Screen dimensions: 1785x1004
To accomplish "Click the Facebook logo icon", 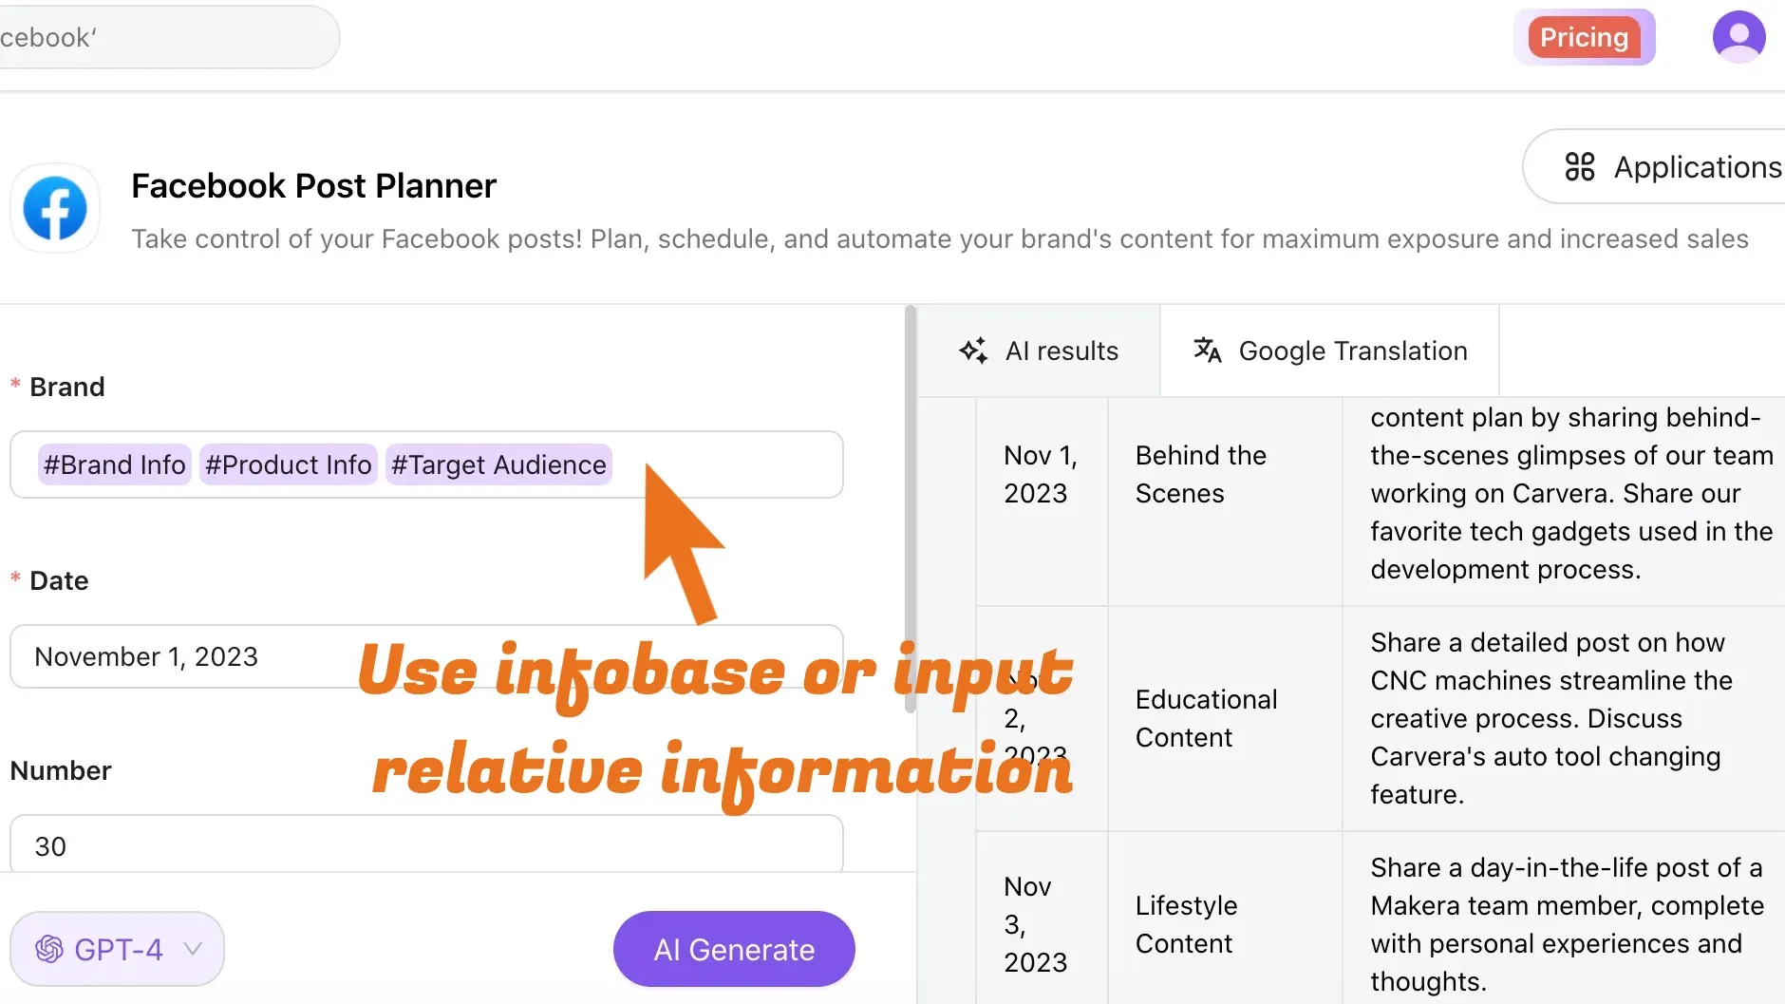I will (55, 208).
